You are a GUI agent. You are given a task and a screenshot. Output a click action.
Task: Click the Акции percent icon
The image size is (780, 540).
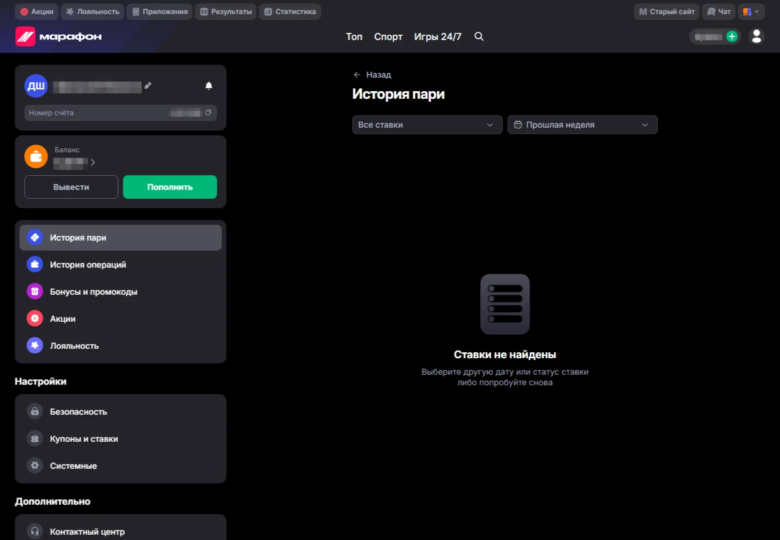coord(35,319)
